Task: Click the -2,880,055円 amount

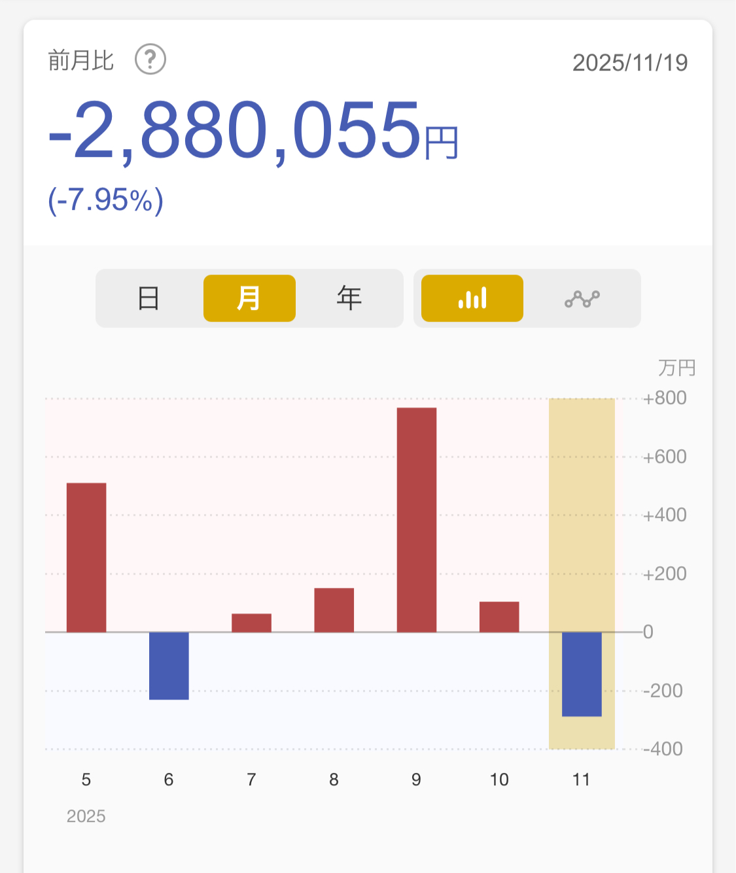Action: tap(253, 131)
